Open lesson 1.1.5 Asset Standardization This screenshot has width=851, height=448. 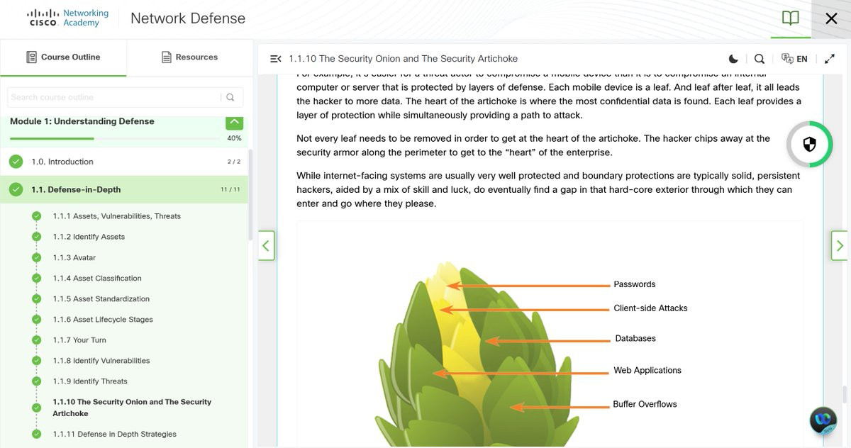(x=101, y=298)
